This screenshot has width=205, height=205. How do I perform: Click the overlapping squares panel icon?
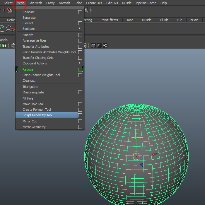point(99,45)
